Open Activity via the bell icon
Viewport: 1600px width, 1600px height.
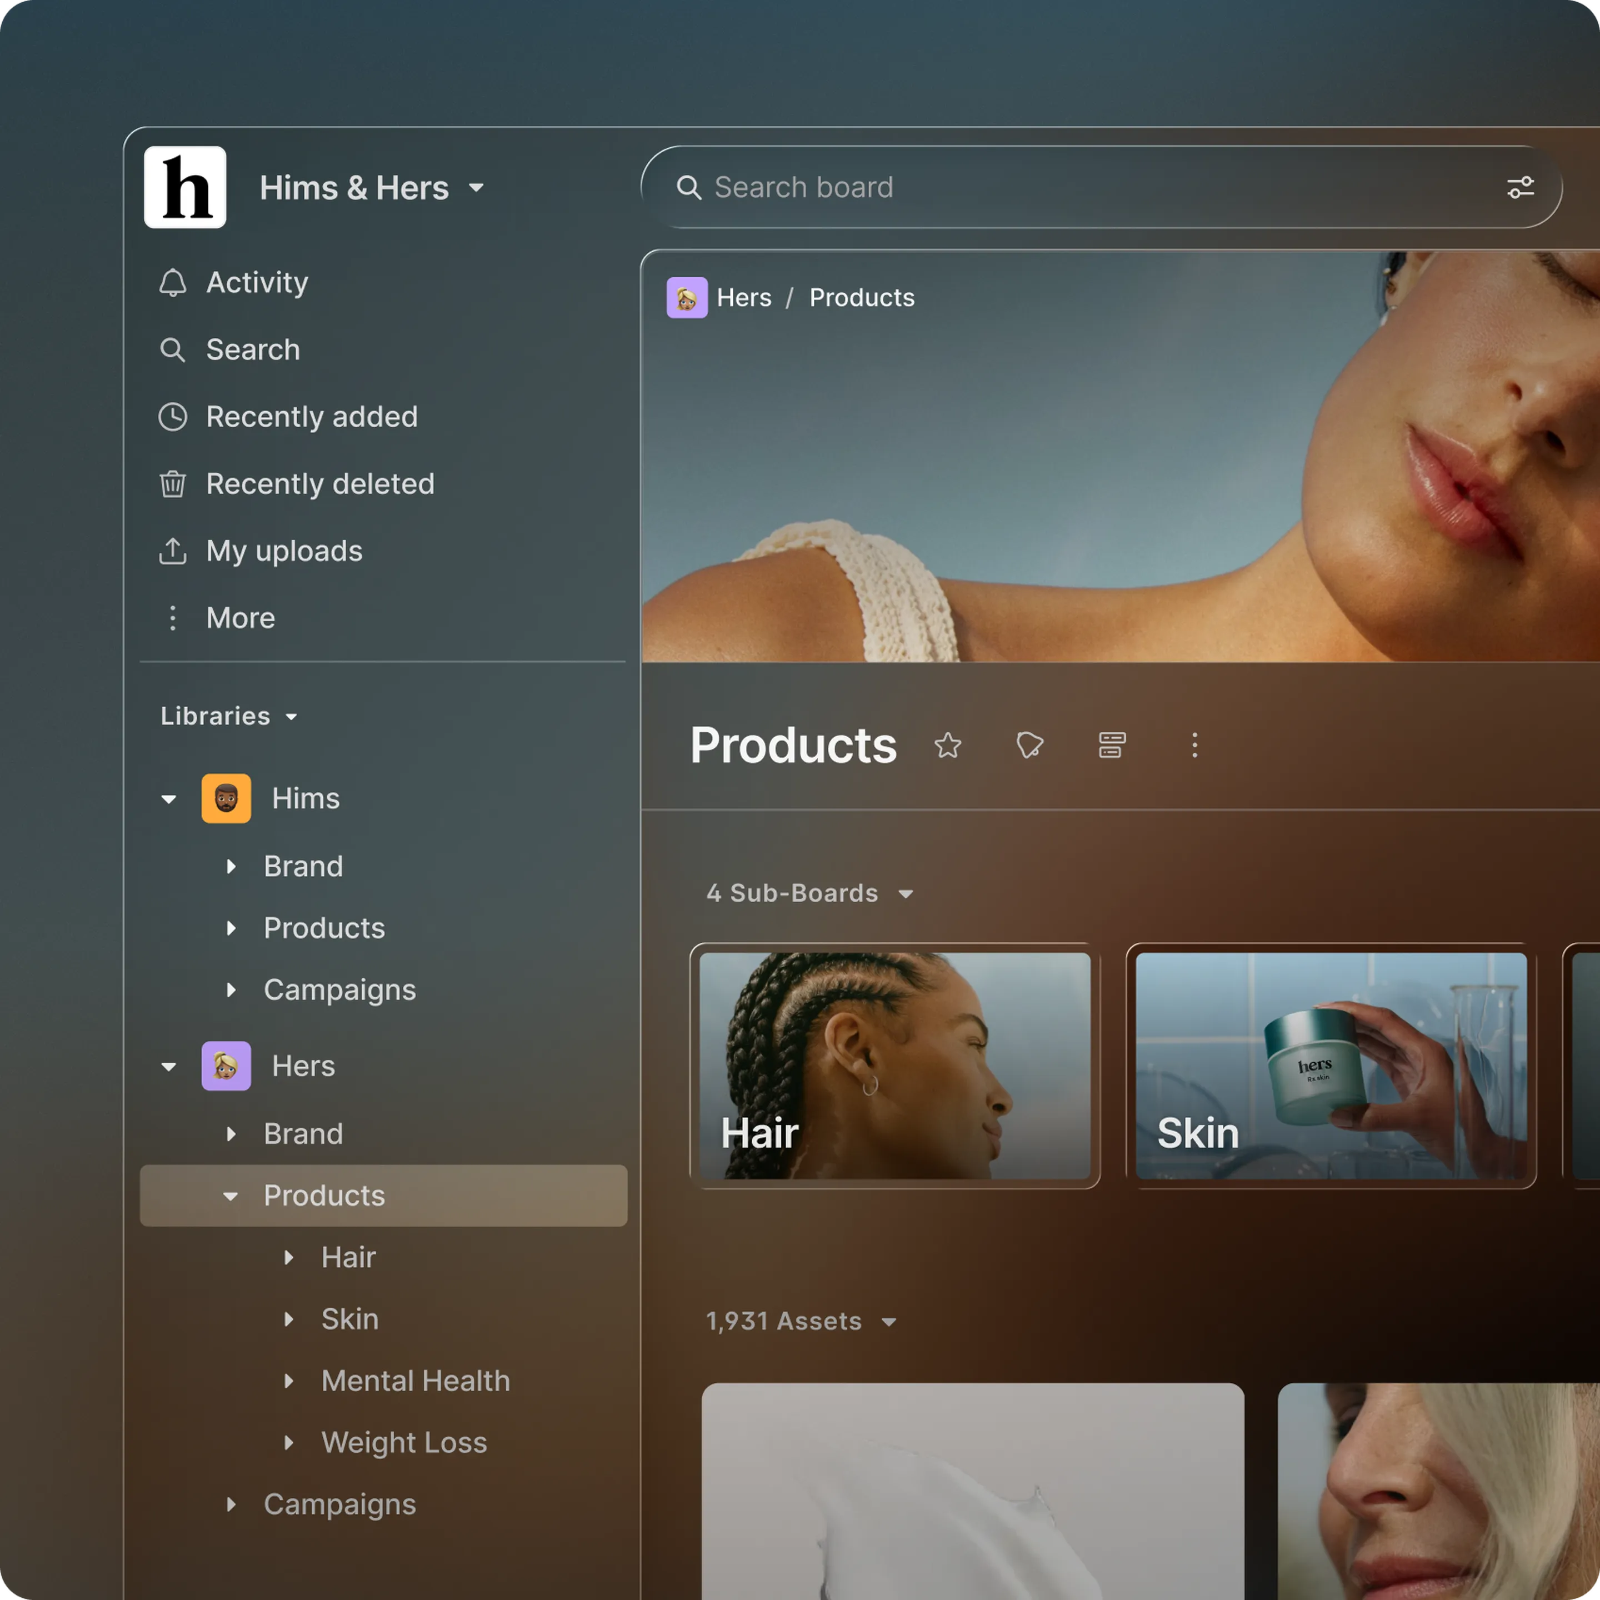[x=173, y=282]
